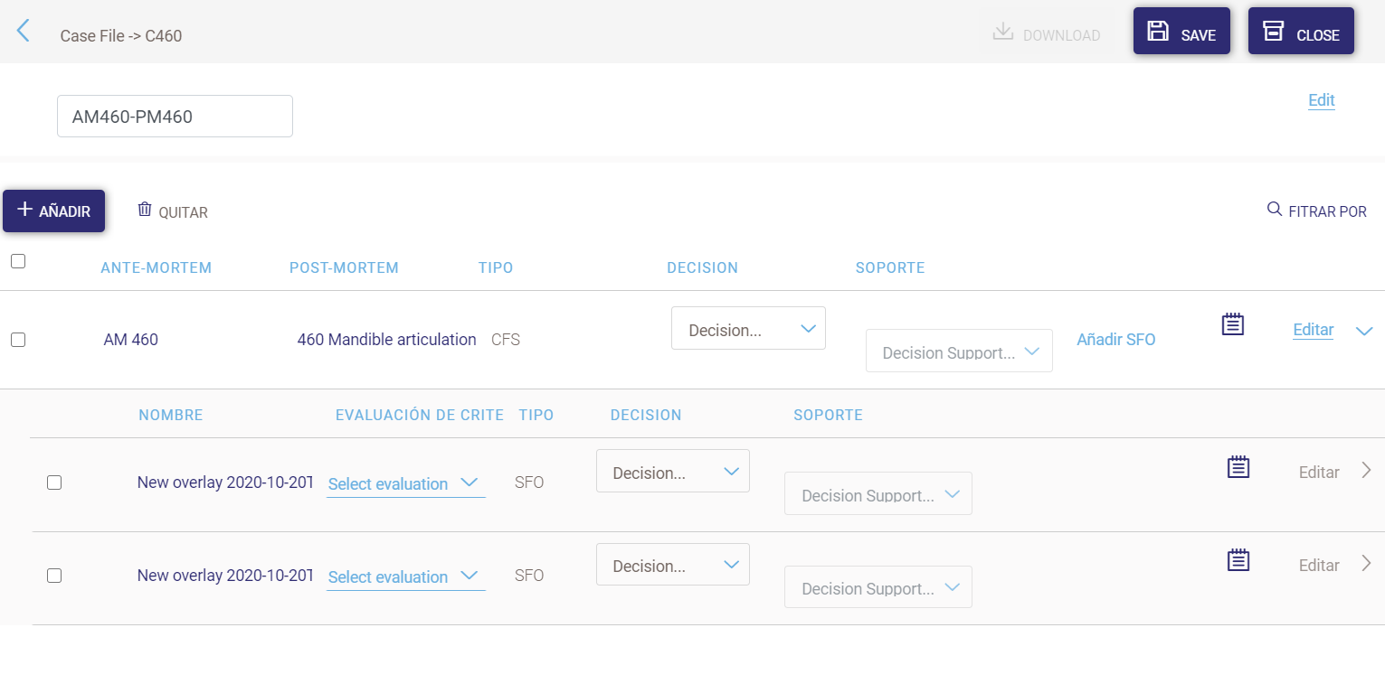Open notes icon for first overlay row

pyautogui.click(x=1238, y=467)
